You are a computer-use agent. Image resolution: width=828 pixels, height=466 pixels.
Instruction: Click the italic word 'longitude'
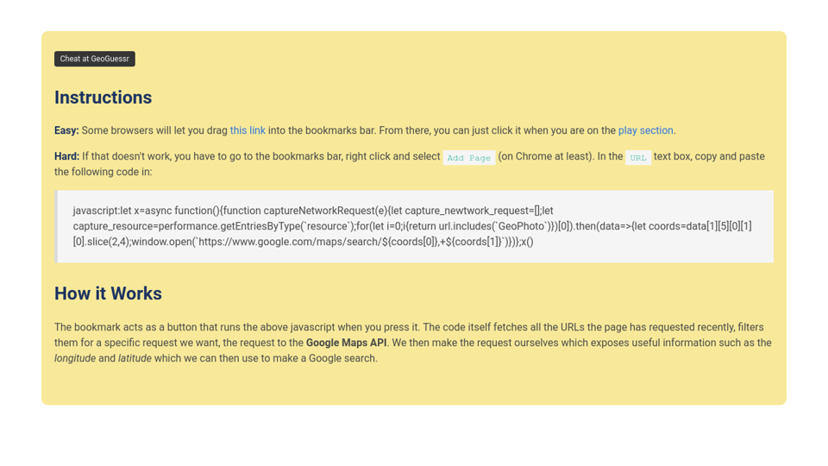[x=74, y=358]
